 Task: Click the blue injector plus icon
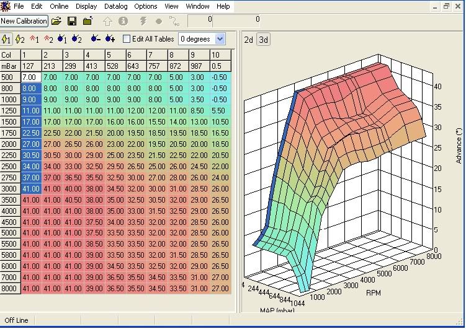click(110, 38)
